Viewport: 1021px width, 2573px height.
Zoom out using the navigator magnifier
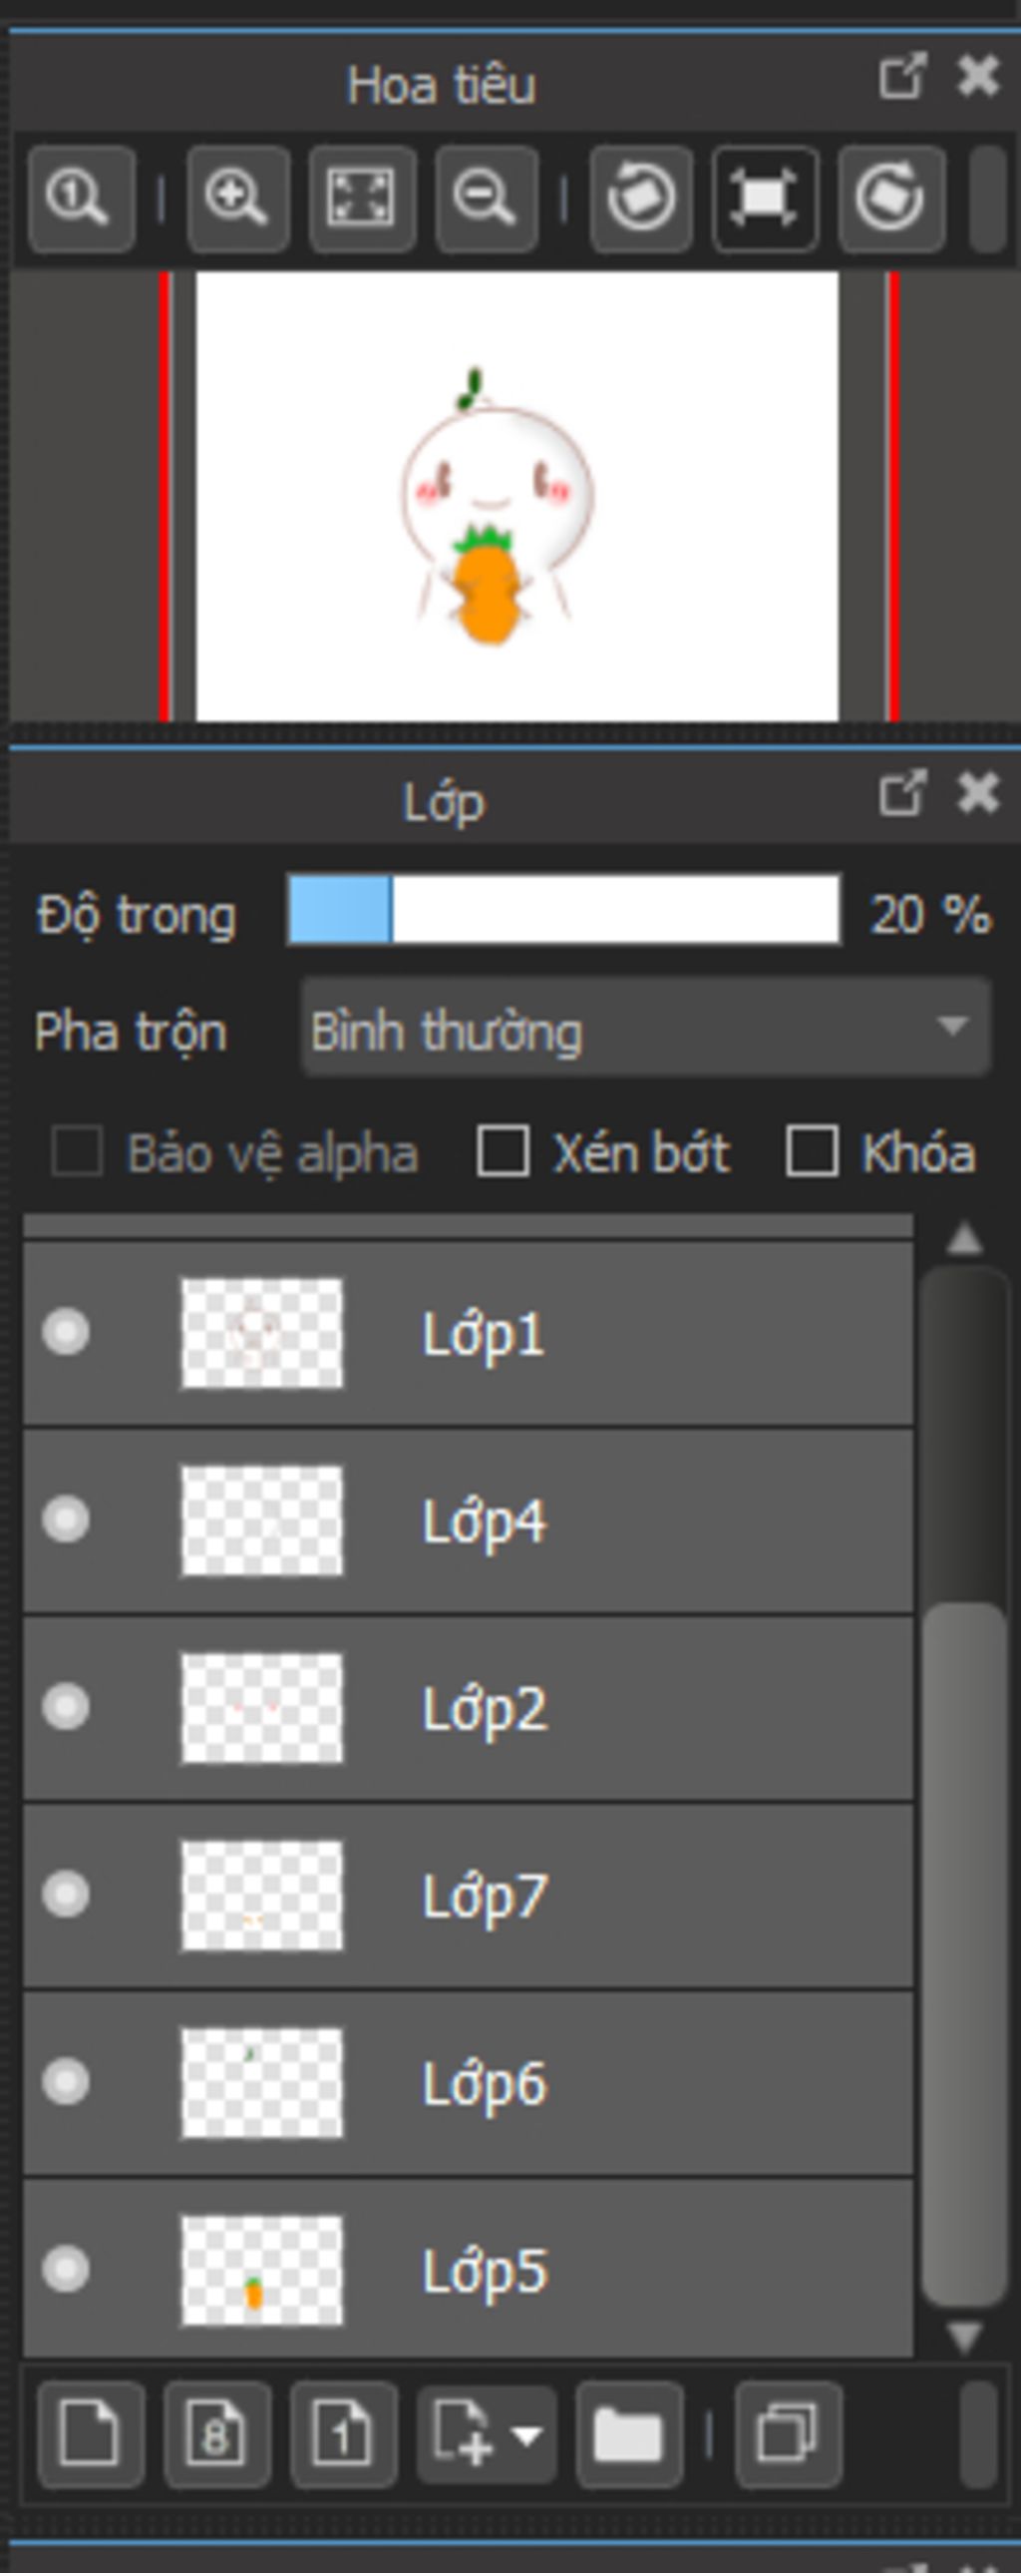coord(487,199)
